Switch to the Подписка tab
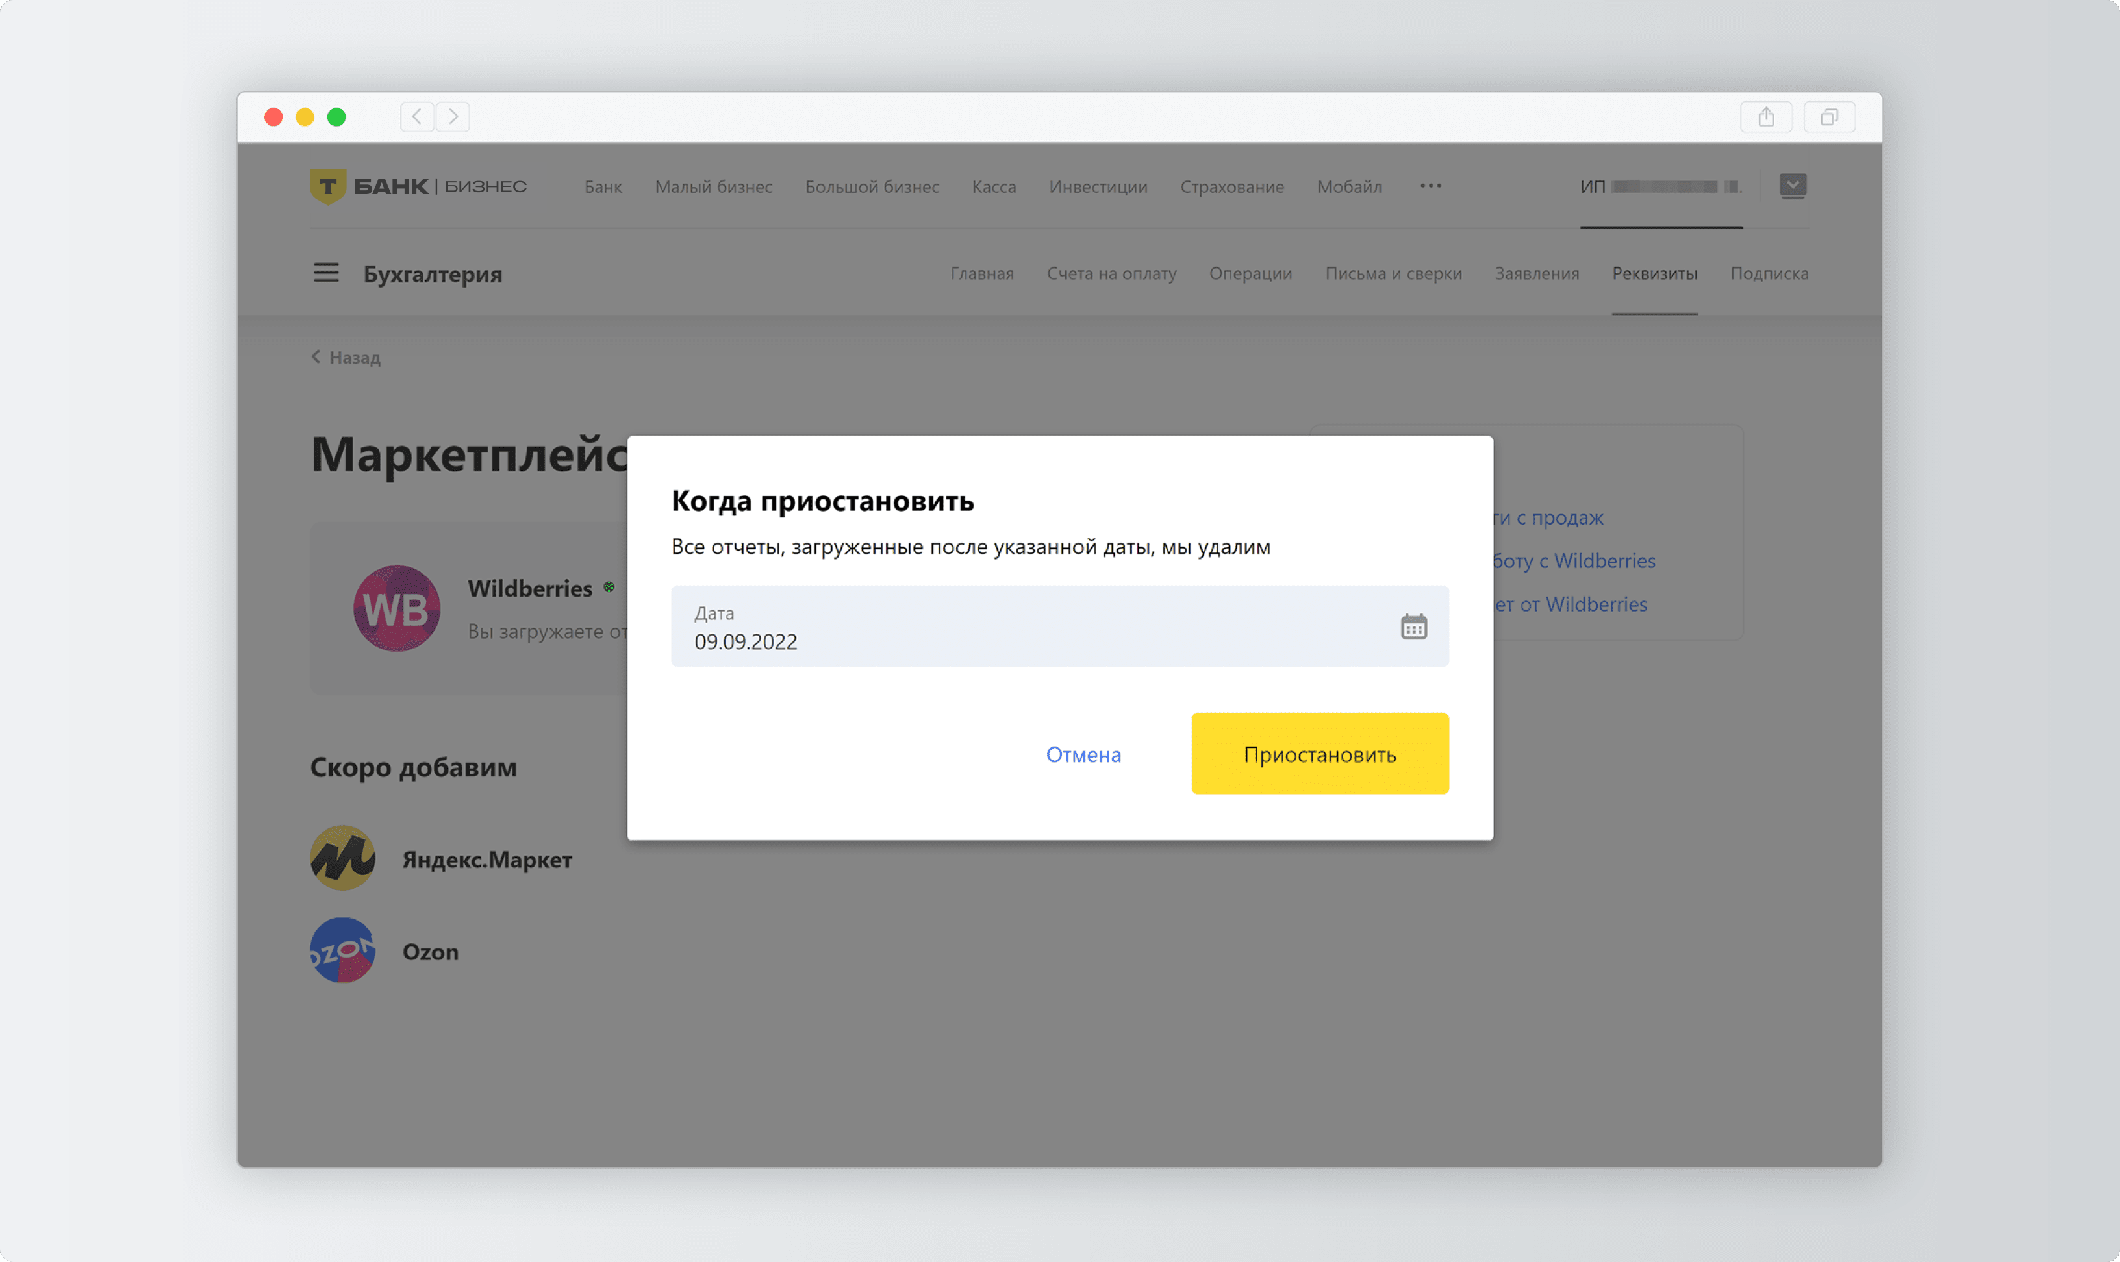This screenshot has width=2120, height=1262. coord(1769,273)
